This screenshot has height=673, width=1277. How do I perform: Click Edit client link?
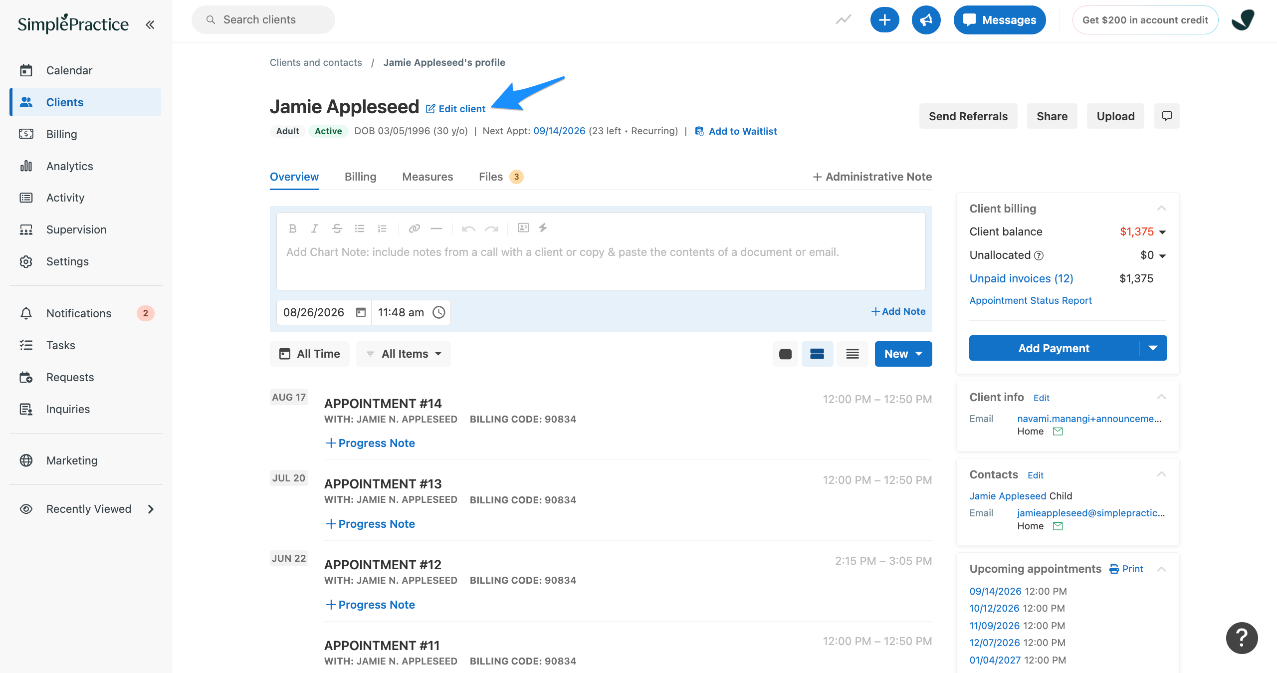tap(455, 109)
